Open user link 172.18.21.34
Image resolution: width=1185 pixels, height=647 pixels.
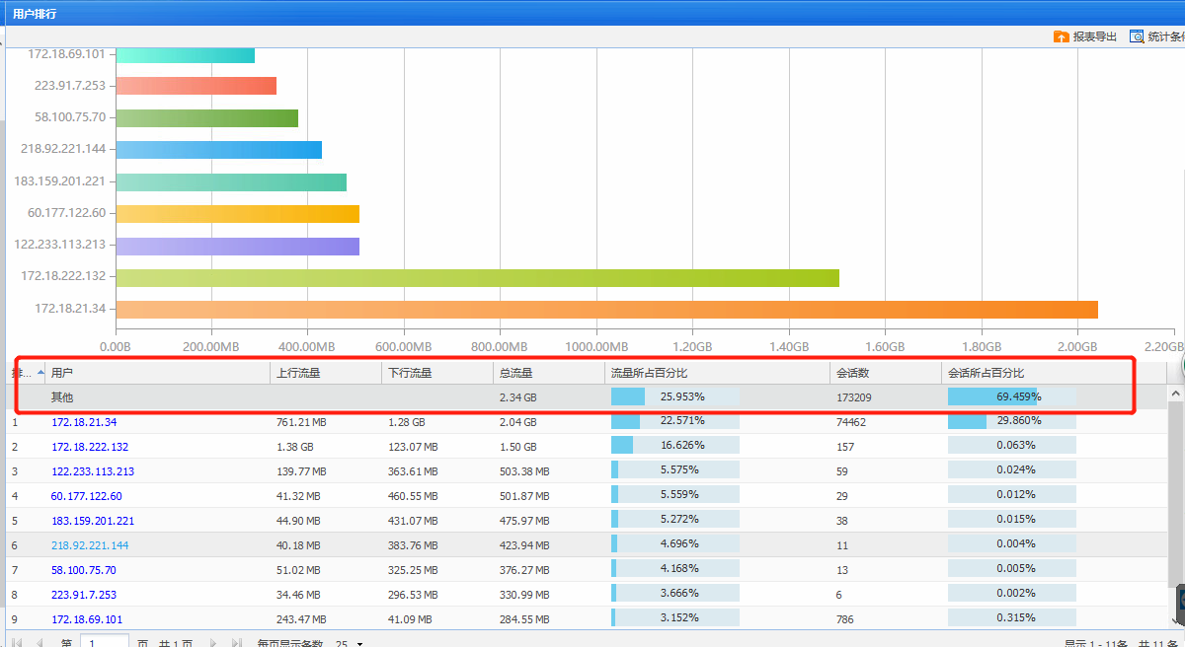coord(84,422)
